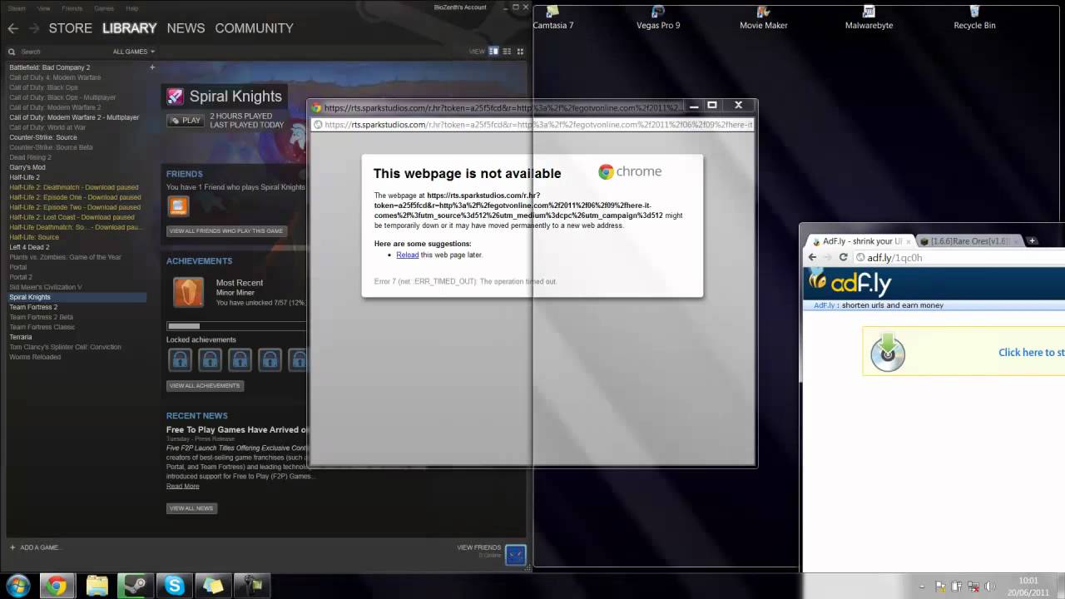This screenshot has width=1065, height=599.
Task: Open Camtasia 7 desktop shortcut
Action: [553, 18]
